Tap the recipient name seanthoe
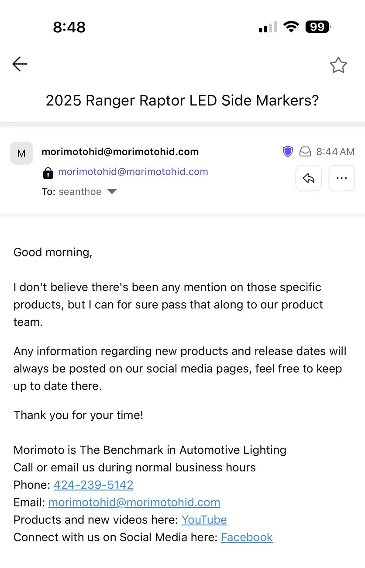Screen dimensions: 365x568 pos(80,191)
